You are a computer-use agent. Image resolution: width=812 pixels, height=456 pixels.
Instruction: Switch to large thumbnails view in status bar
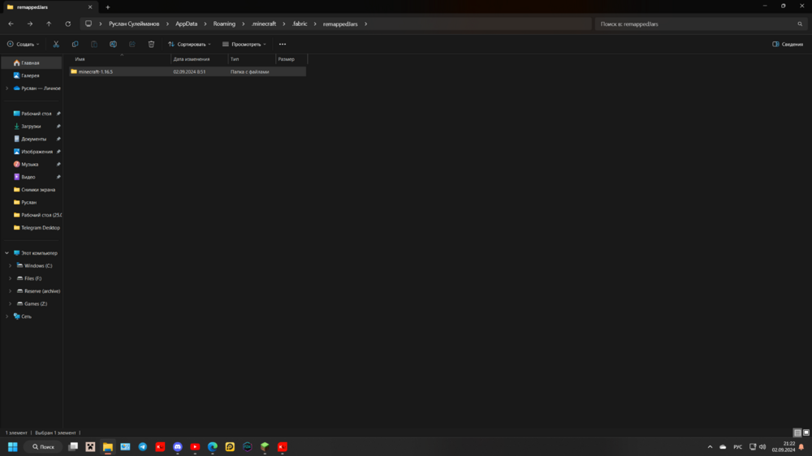806,432
